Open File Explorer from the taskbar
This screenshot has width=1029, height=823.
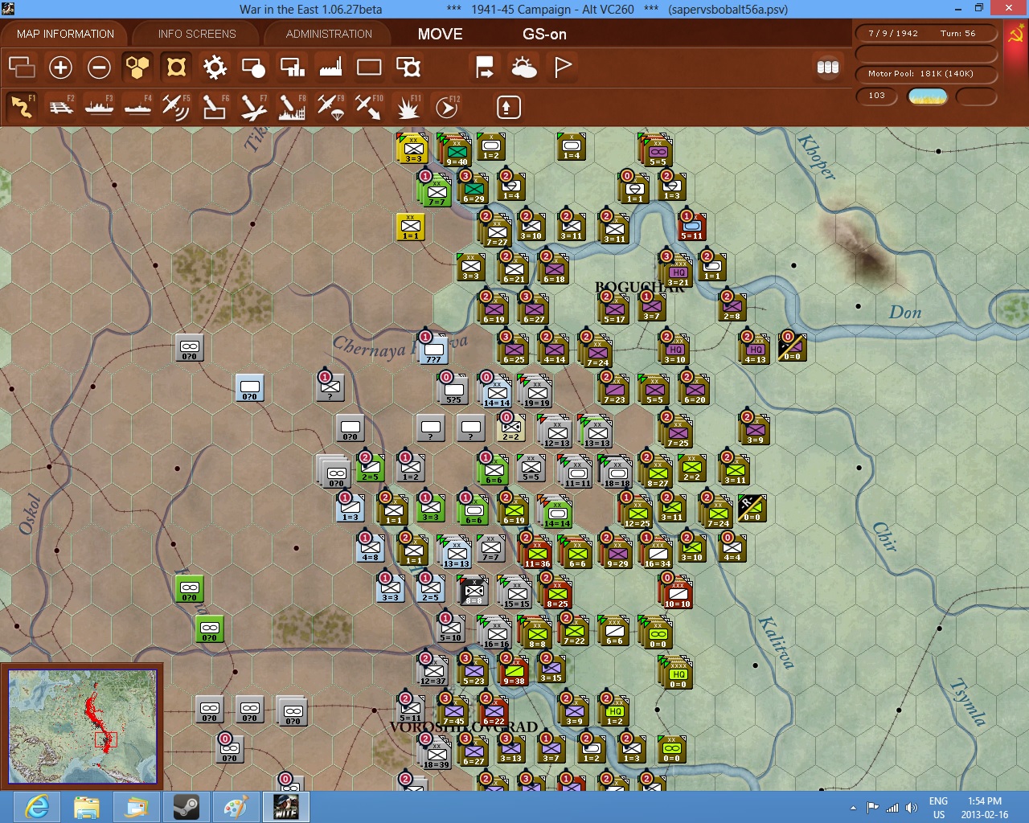coord(87,806)
